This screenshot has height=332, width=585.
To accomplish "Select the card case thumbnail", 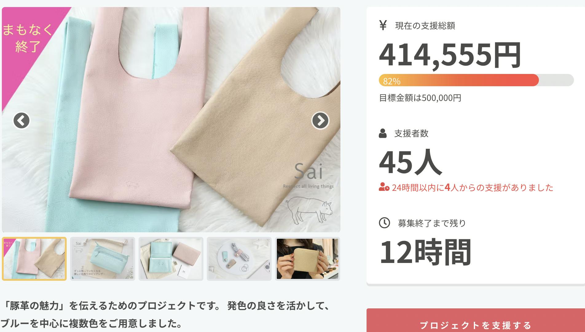I will [x=171, y=259].
